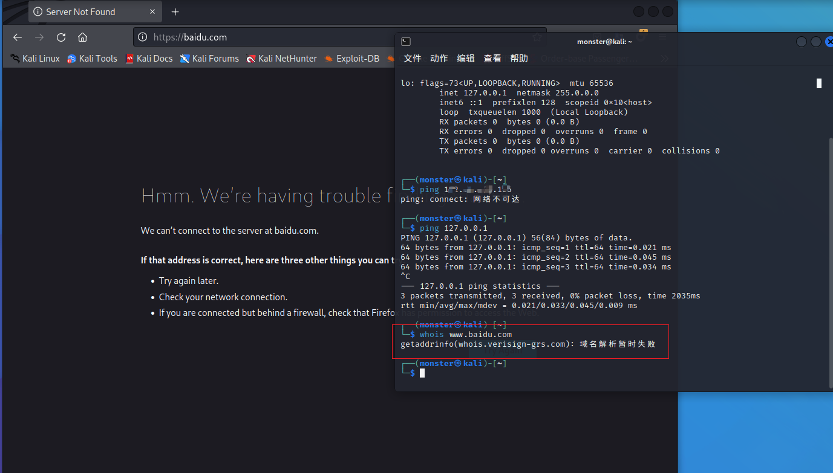This screenshot has width=833, height=473.
Task: Click the 'lo: flags=73' interface line
Action: click(507, 83)
